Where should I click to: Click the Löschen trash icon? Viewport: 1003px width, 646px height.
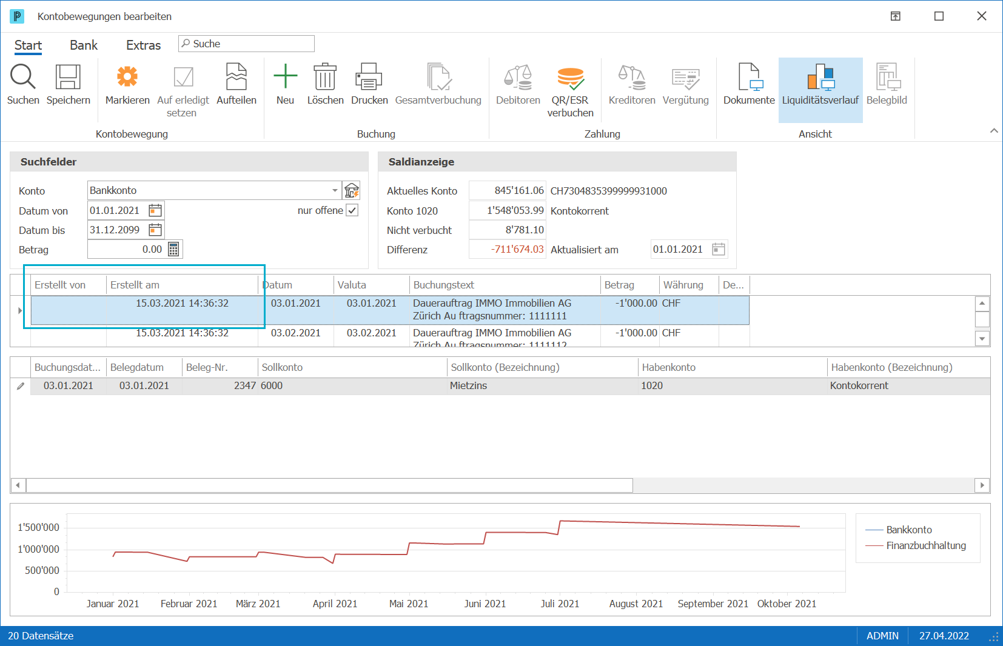point(325,77)
